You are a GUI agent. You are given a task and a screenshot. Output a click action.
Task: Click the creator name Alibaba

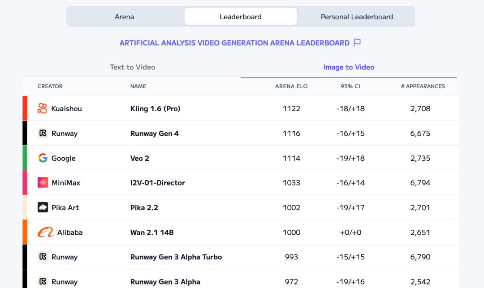(x=70, y=232)
